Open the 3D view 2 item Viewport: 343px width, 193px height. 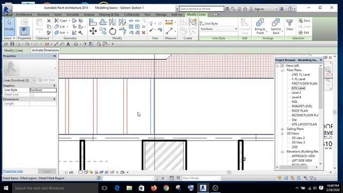tap(298, 138)
